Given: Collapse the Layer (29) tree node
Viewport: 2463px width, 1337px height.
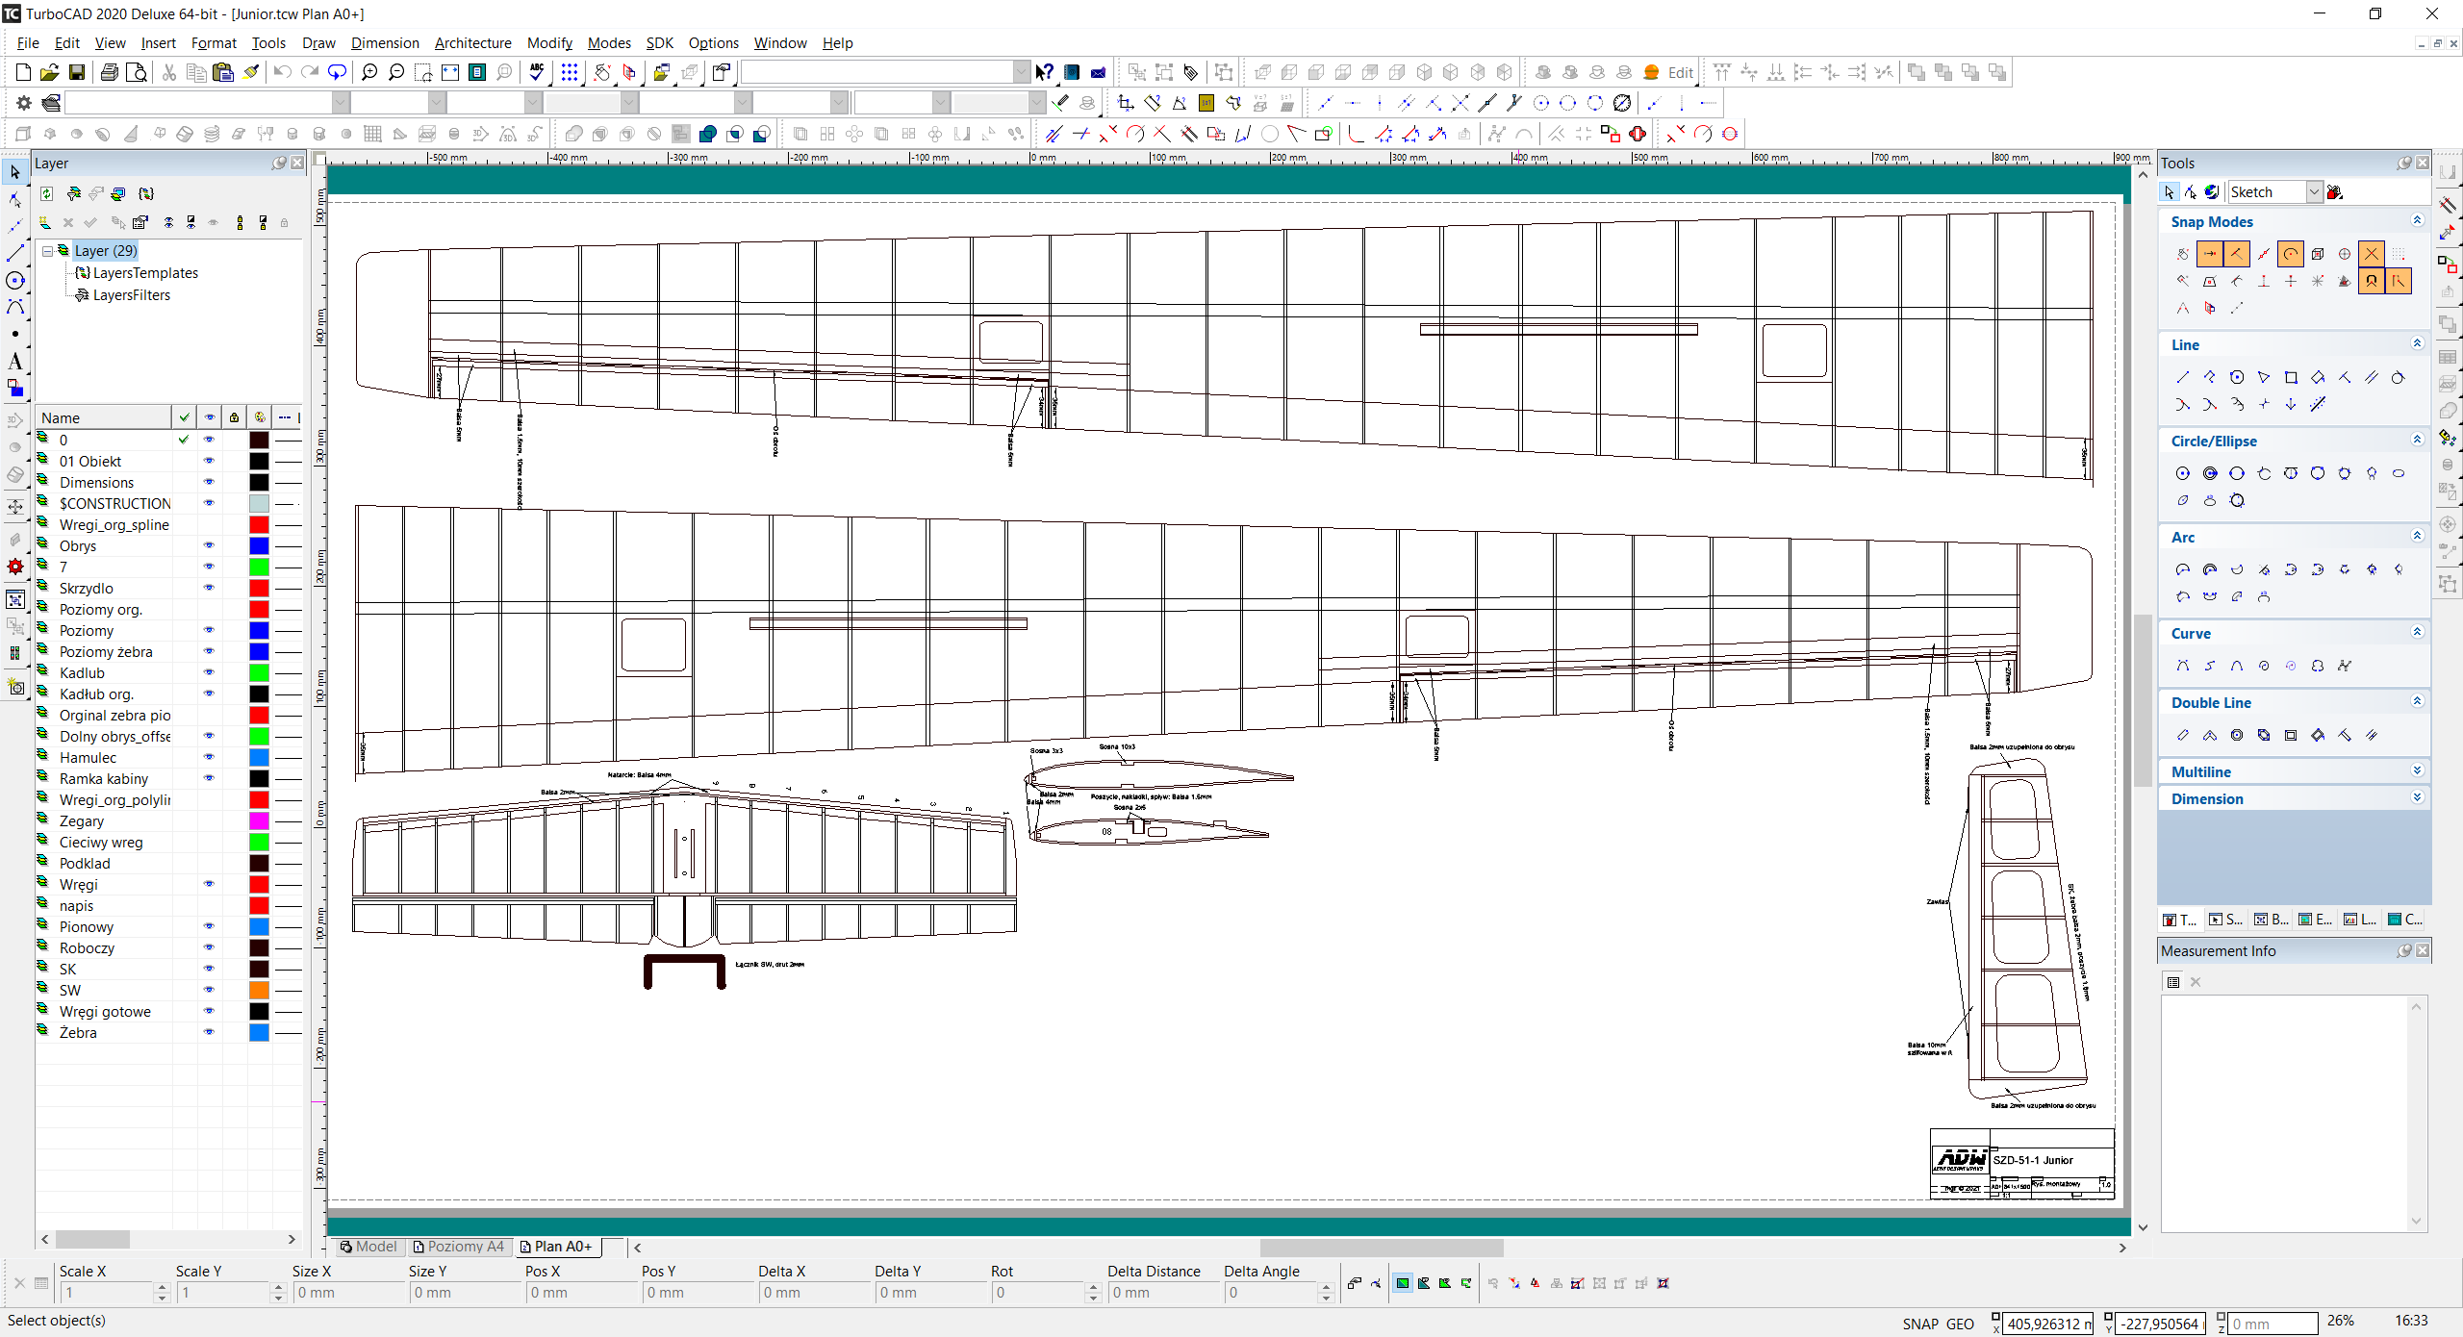Looking at the screenshot, I should coord(47,251).
